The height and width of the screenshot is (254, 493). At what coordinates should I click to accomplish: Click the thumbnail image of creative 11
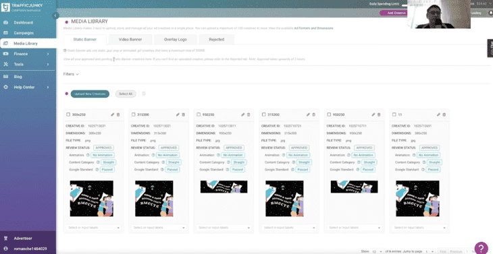pos(417,199)
